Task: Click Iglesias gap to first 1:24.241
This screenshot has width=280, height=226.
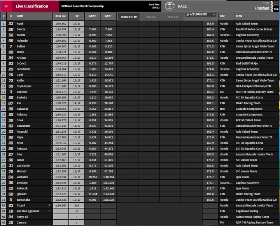Action: tap(108, 194)
